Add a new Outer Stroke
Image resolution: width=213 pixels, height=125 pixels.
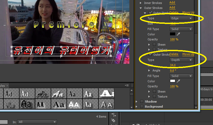pyautogui.click(x=172, y=7)
